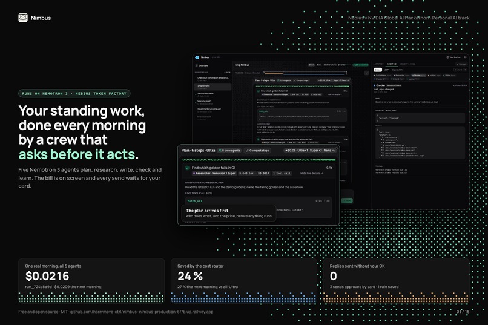Click the 'Replies sent without your OK' card
The width and height of the screenshot is (488, 325).
[396, 280]
